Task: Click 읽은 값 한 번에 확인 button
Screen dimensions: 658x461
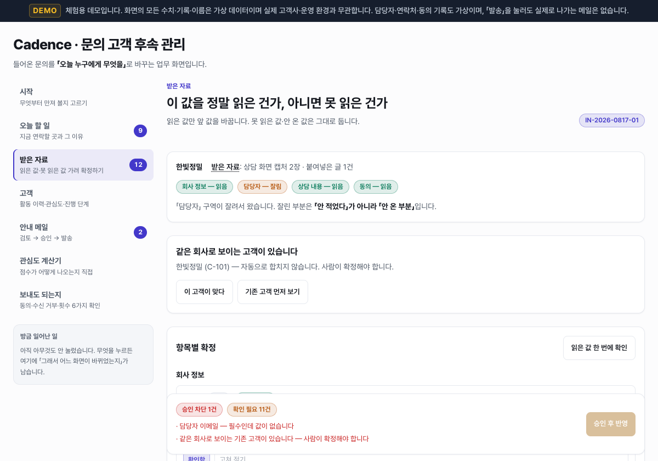Action: pos(599,348)
